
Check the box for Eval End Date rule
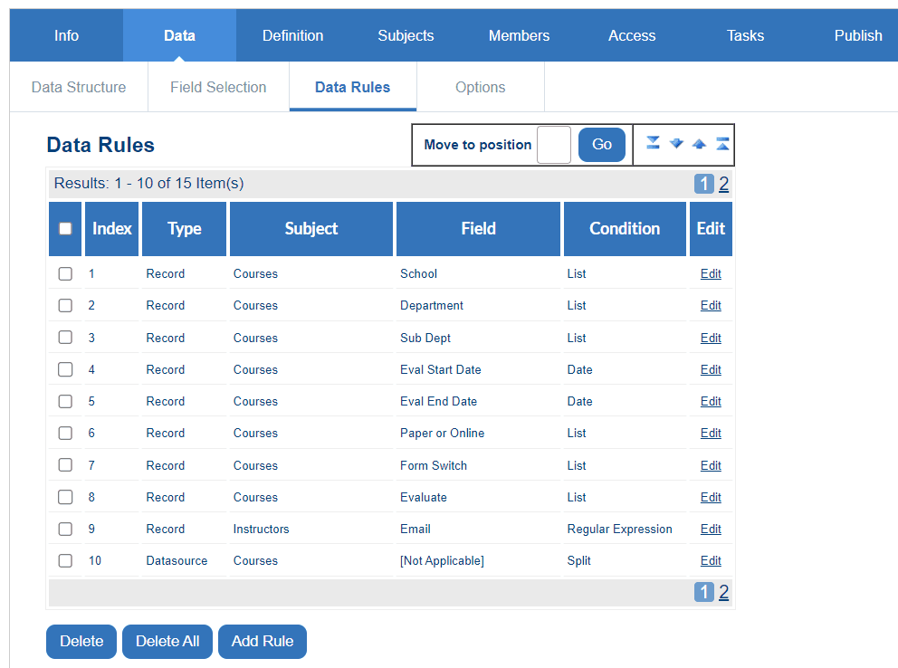pyautogui.click(x=65, y=401)
